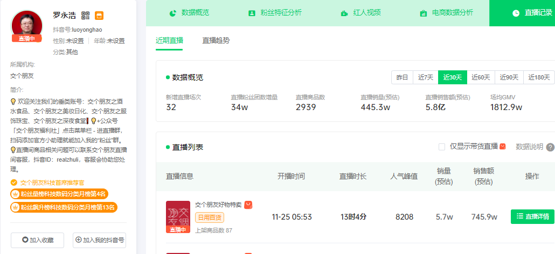The width and height of the screenshot is (555, 254).
Task: Click the 加入我的抖音号 button
Action: click(100, 240)
